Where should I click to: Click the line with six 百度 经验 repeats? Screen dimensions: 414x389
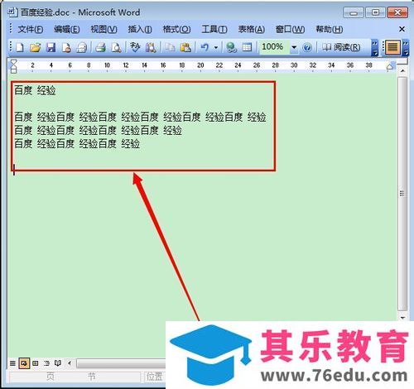click(140, 117)
